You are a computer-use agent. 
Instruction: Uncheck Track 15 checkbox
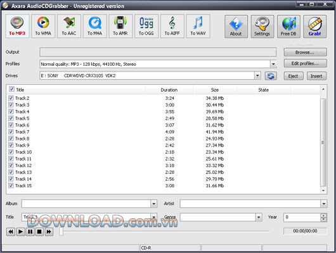point(11,185)
